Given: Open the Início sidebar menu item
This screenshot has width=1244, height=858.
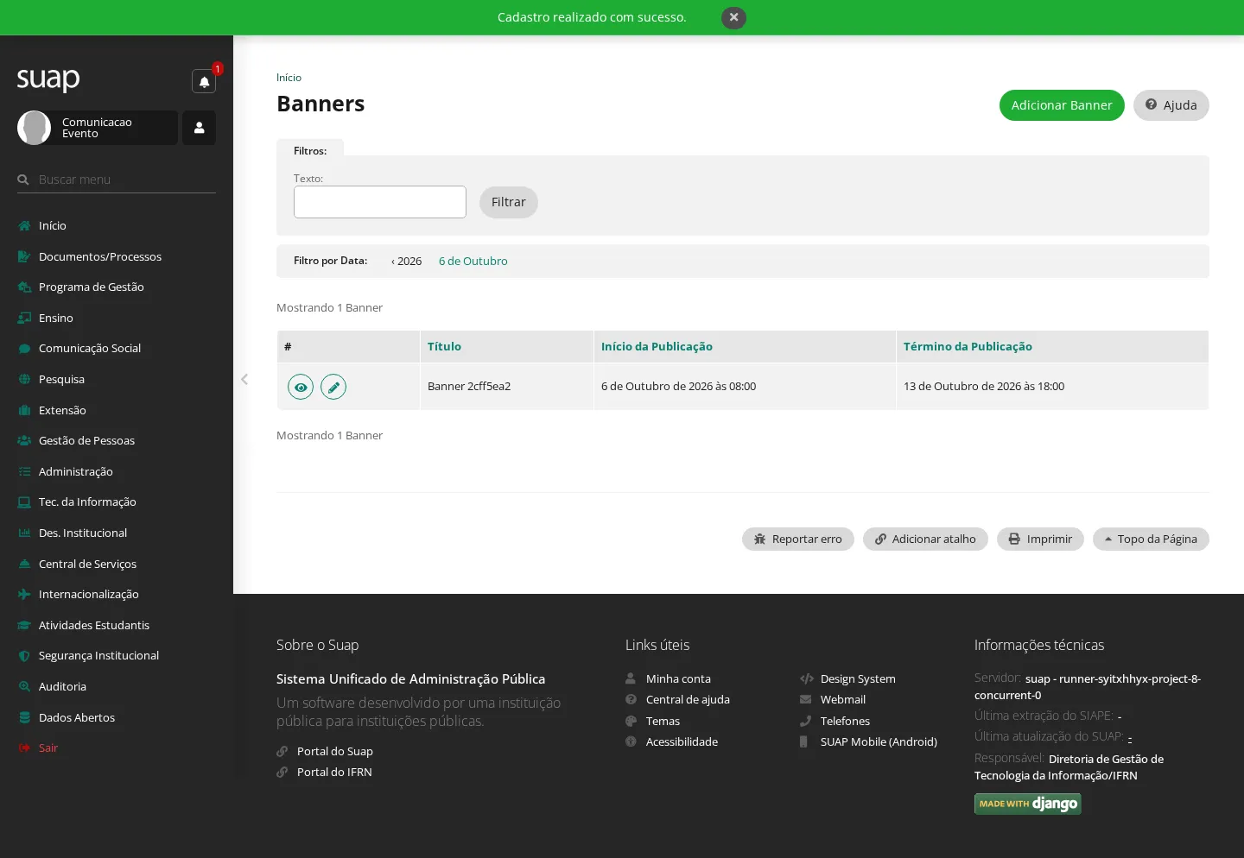Looking at the screenshot, I should [117, 225].
